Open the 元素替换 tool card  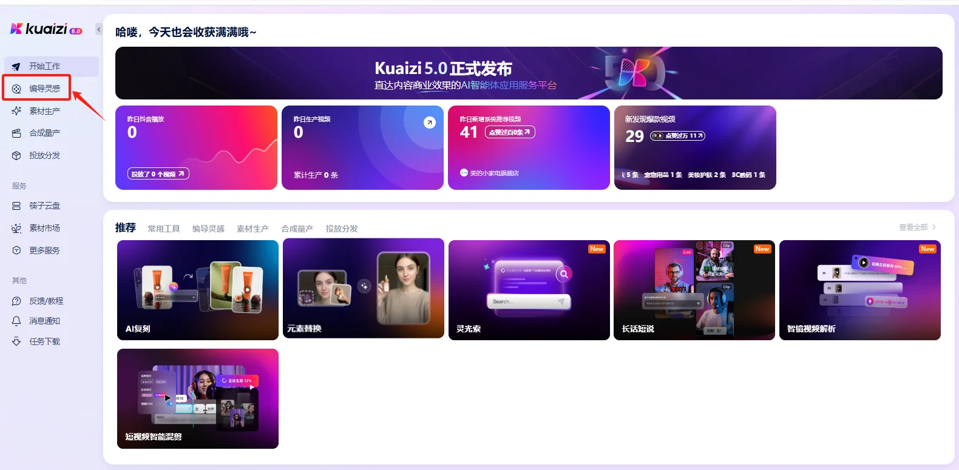[364, 289]
